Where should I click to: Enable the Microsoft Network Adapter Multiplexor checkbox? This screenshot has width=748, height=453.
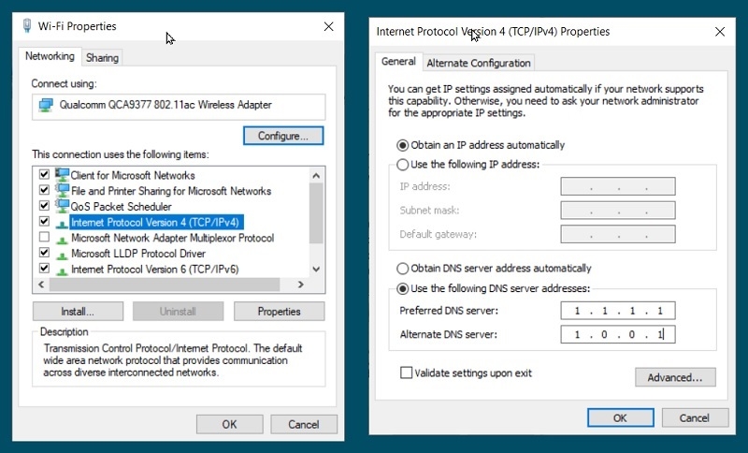click(x=43, y=238)
